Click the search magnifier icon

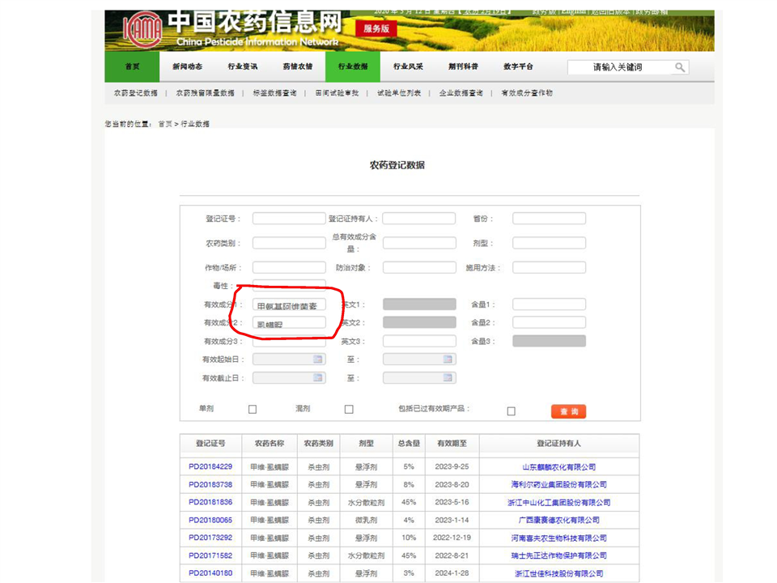coord(680,67)
